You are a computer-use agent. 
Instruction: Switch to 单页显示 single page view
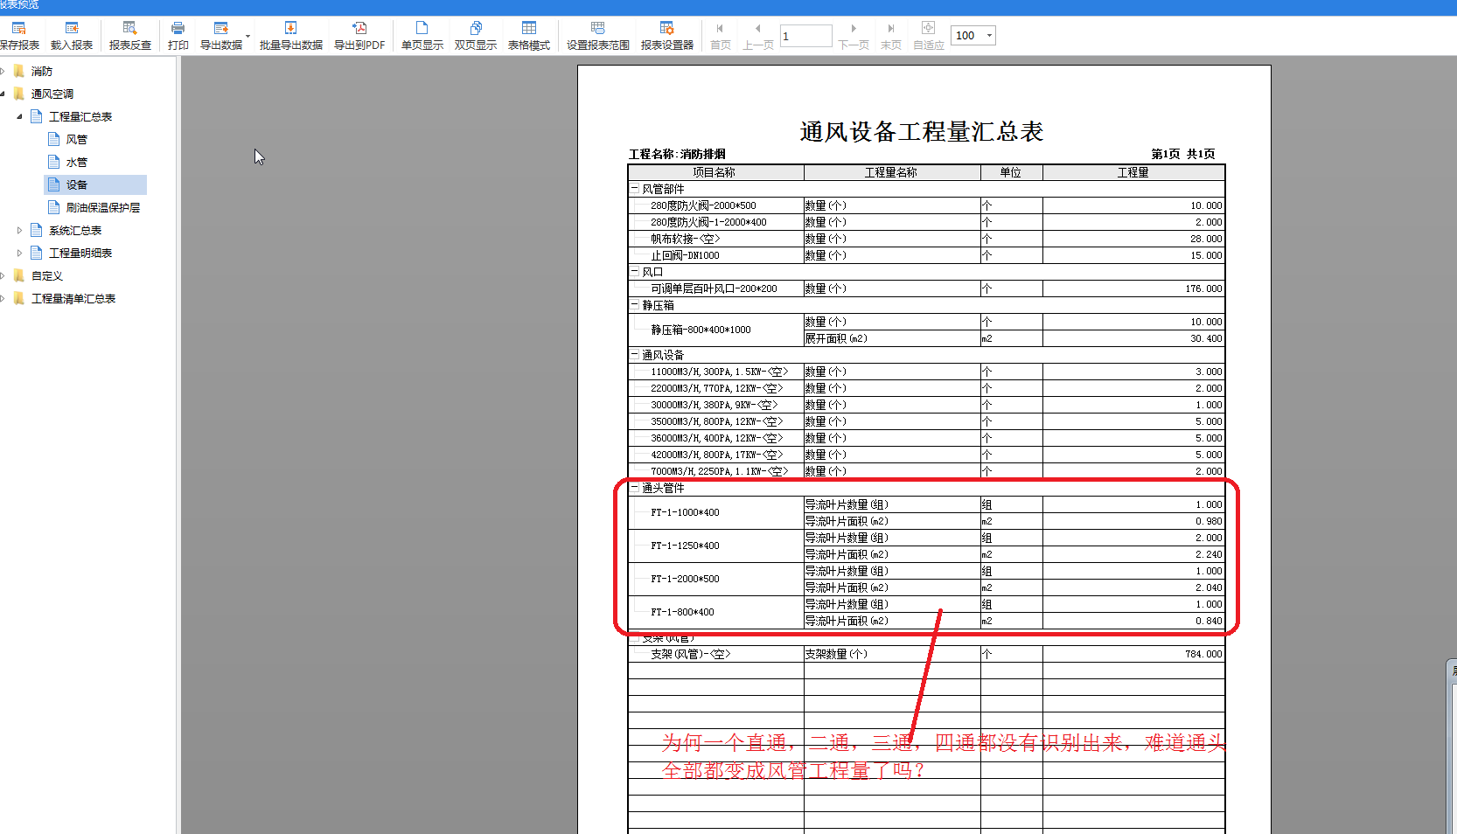pos(422,36)
